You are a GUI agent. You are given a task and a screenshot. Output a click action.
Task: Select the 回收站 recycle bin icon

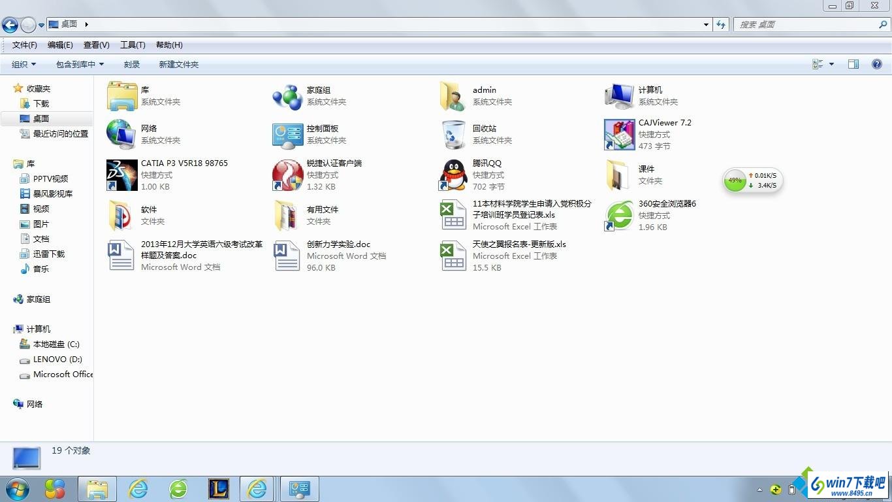coord(453,135)
